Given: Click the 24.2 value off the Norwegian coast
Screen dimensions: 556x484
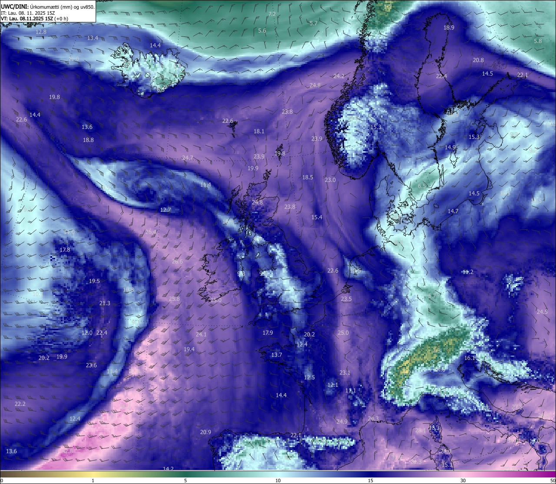Looking at the screenshot, I should pyautogui.click(x=339, y=76).
